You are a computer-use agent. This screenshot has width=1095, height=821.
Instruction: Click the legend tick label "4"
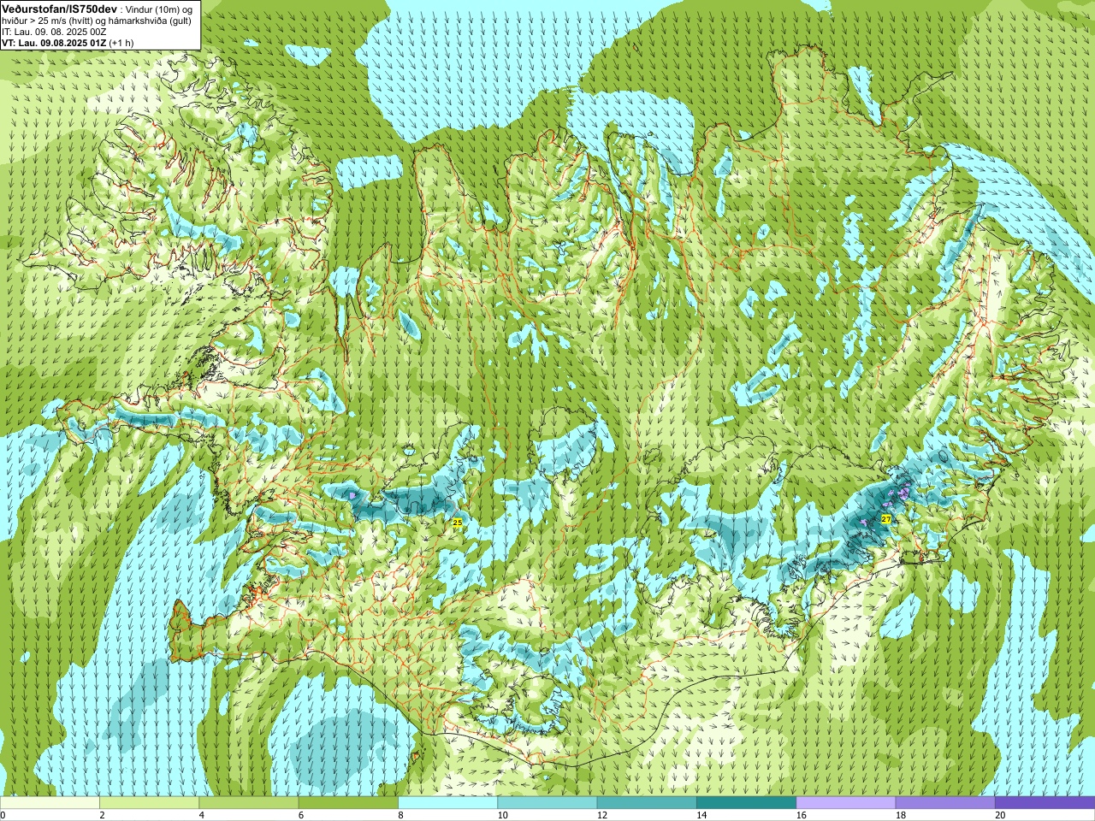[201, 815]
